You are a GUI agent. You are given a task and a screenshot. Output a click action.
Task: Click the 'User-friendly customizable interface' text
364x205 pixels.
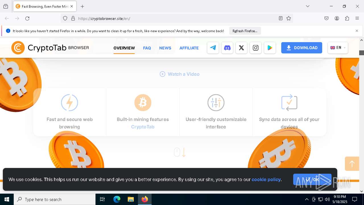(216, 123)
